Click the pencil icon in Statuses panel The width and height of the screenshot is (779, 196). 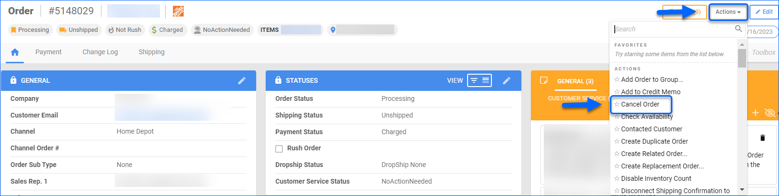coord(507,81)
